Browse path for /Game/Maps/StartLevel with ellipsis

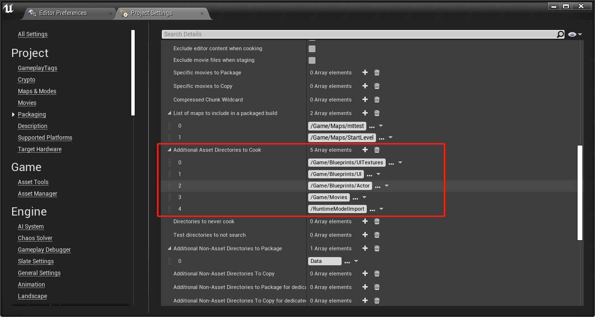coord(381,138)
